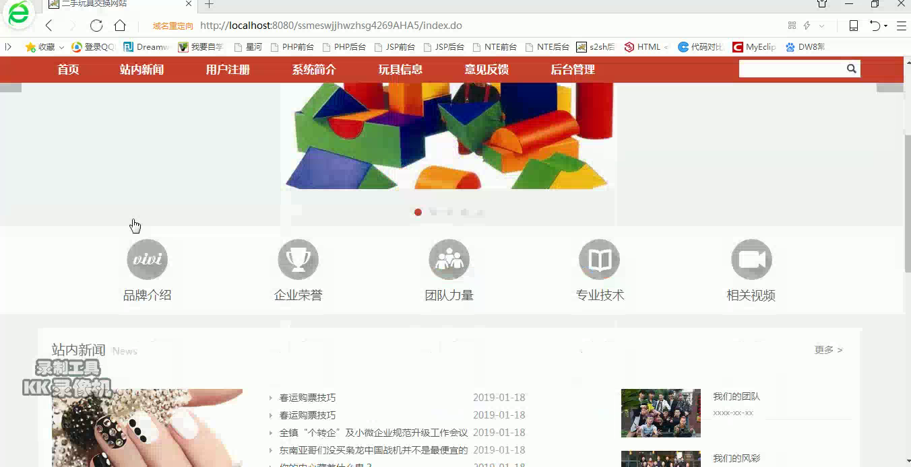Click the site search input field
911x467 pixels.
click(792, 69)
